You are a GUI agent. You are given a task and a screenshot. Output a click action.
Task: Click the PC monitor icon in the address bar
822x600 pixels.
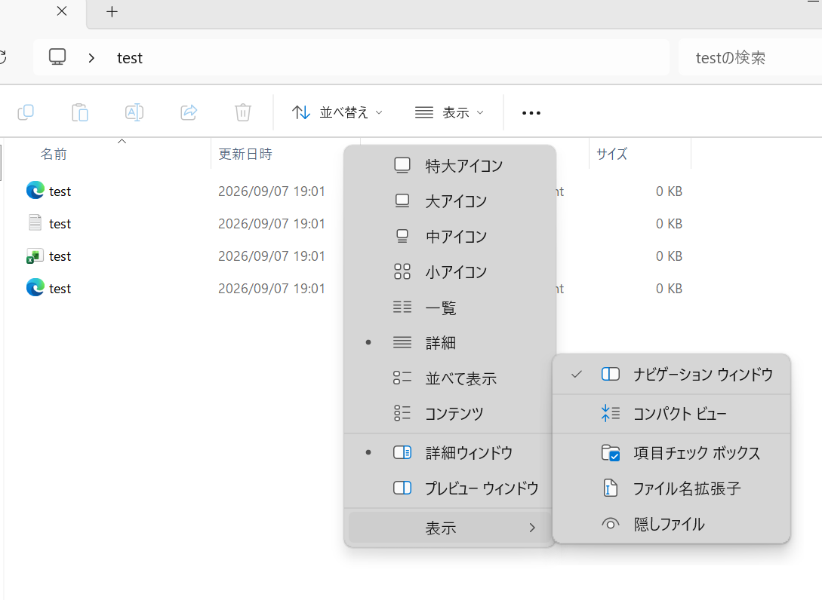tap(57, 57)
